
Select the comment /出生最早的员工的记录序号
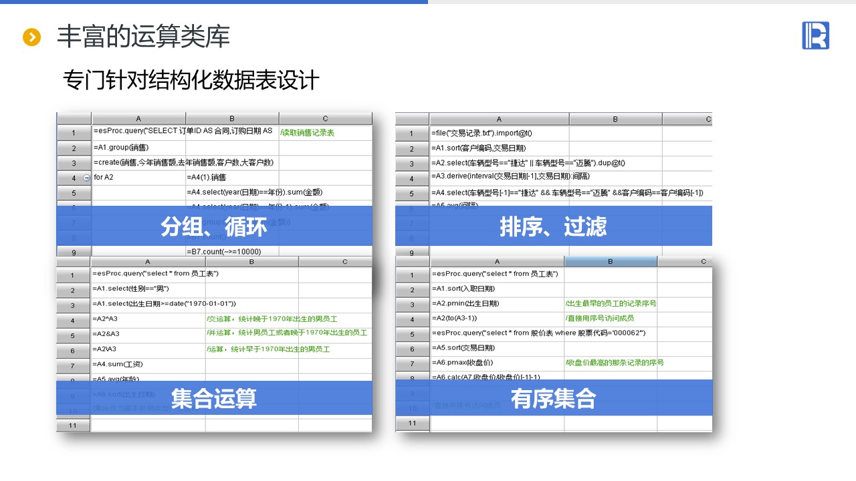coord(611,304)
